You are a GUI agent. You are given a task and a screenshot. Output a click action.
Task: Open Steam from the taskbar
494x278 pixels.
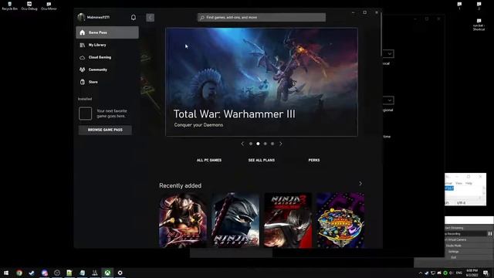[32, 273]
